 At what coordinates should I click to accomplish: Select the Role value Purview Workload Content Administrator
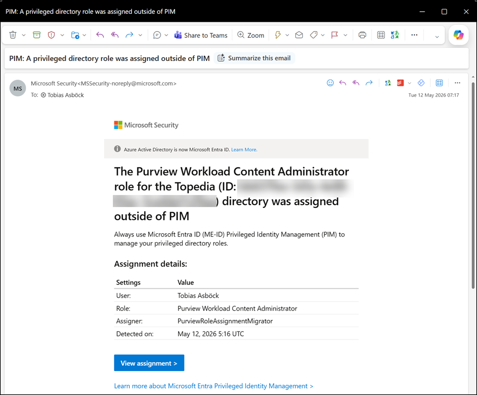coord(237,308)
